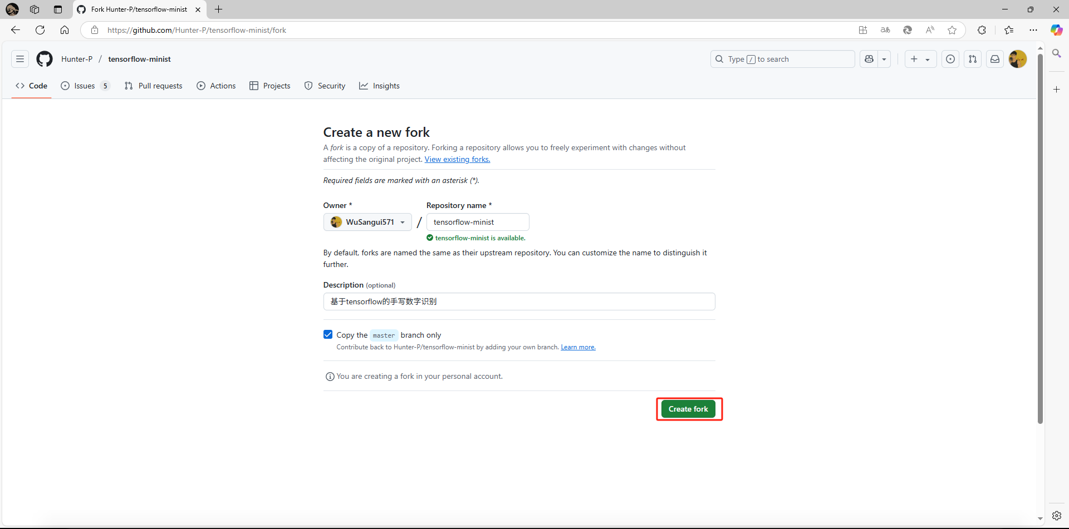Click the Repository name field
This screenshot has width=1069, height=529.
[x=478, y=222]
